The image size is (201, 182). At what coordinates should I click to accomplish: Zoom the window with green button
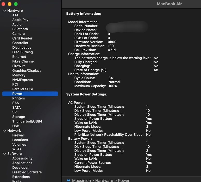pyautogui.click(x=16, y=4)
